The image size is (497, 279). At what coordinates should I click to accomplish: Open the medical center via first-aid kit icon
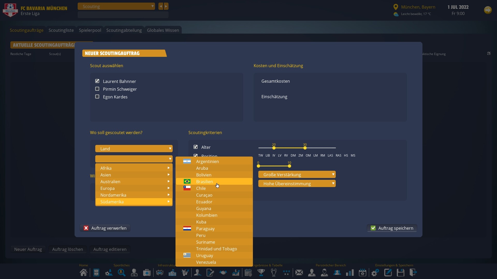147,273
